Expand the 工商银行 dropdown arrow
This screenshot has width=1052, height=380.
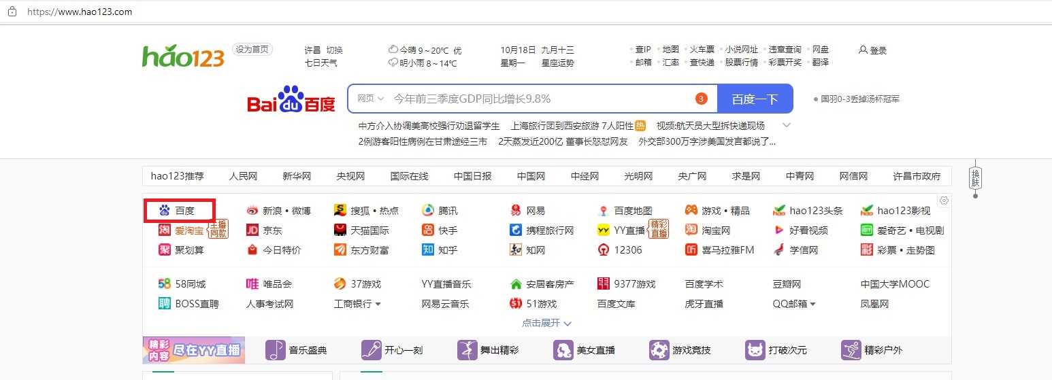pyautogui.click(x=378, y=305)
